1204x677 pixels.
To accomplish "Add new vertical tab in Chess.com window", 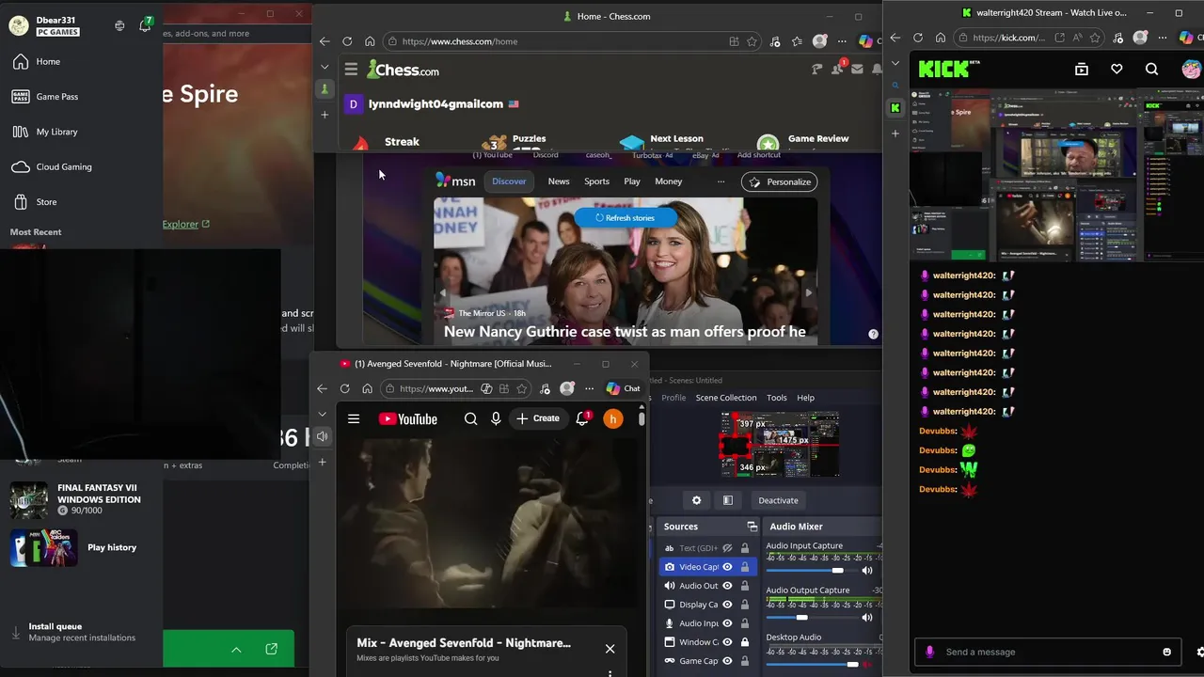I will (325, 115).
